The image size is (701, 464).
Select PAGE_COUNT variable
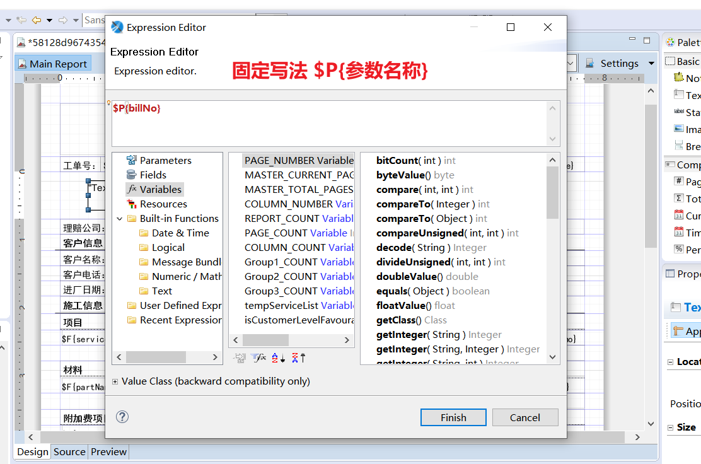299,233
